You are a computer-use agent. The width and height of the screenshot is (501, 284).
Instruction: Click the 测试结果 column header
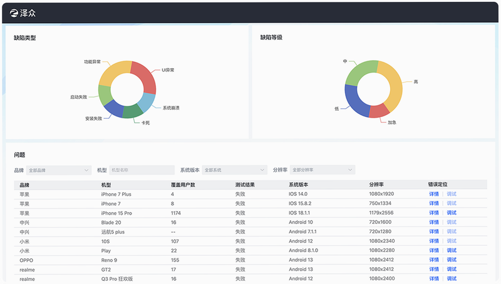coord(245,185)
